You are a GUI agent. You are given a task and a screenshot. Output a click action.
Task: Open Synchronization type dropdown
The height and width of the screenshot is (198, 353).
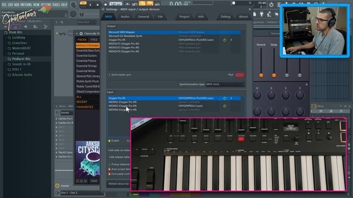coord(225,84)
